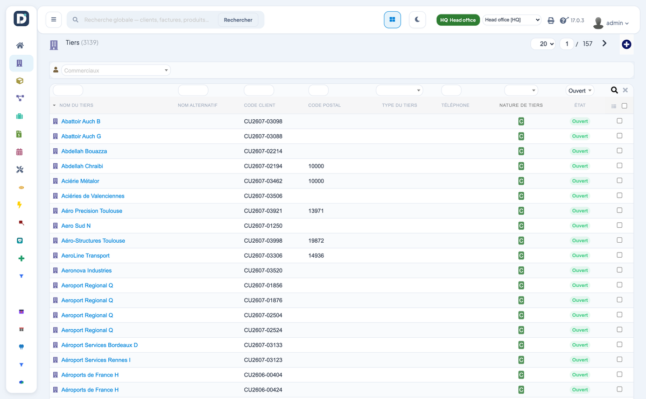The height and width of the screenshot is (399, 646).
Task: Click the code CU2607-03921
Action: [x=263, y=211]
